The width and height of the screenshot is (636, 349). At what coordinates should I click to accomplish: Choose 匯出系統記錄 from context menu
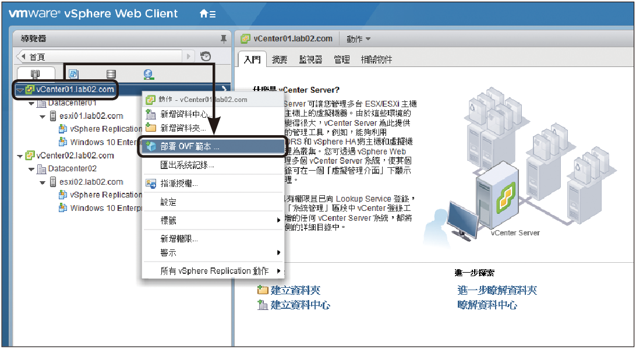click(213, 165)
